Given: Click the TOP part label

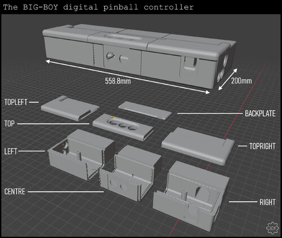Looking at the screenshot, I should 10,124.
